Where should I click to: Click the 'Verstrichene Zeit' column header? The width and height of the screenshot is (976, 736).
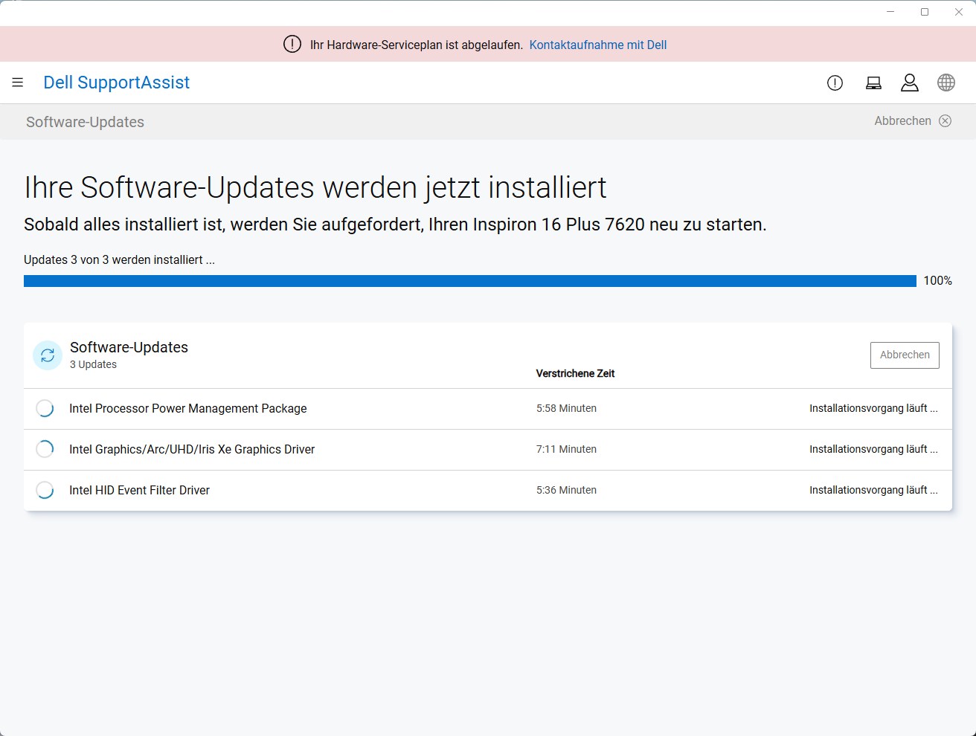(x=575, y=373)
